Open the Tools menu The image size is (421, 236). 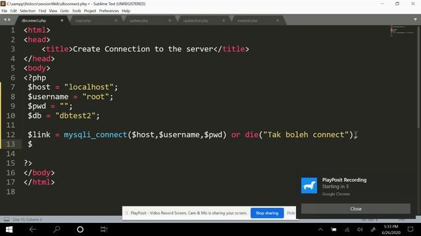coord(76,11)
